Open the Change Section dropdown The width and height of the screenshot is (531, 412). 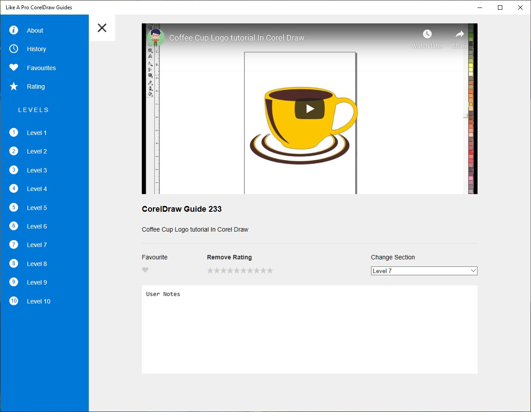[x=424, y=271]
